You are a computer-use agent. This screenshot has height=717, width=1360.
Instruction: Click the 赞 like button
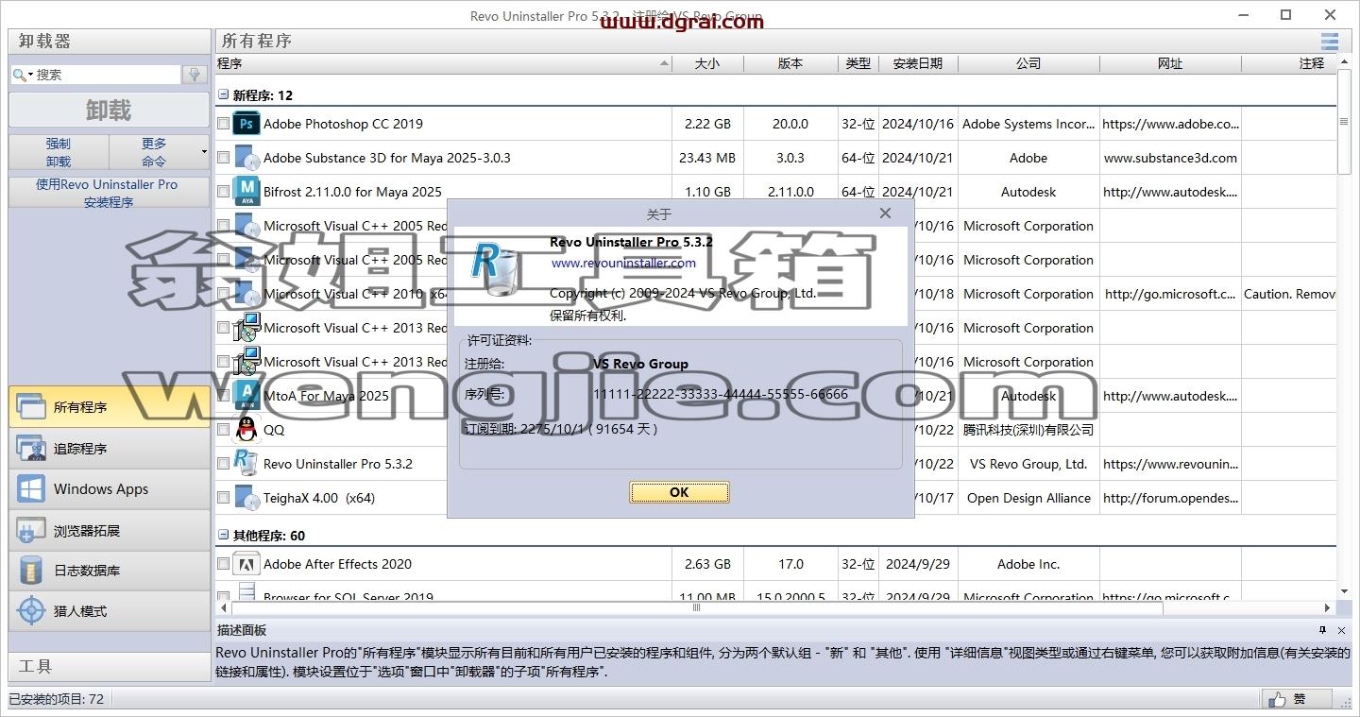tap(1297, 699)
